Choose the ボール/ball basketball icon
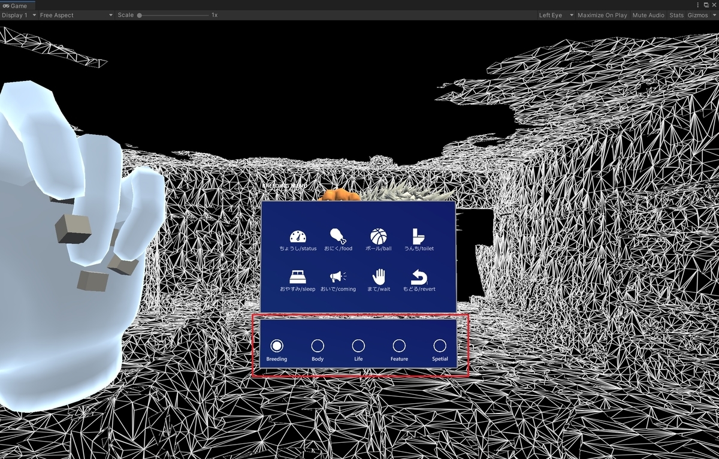The width and height of the screenshot is (719, 459). [x=379, y=235]
